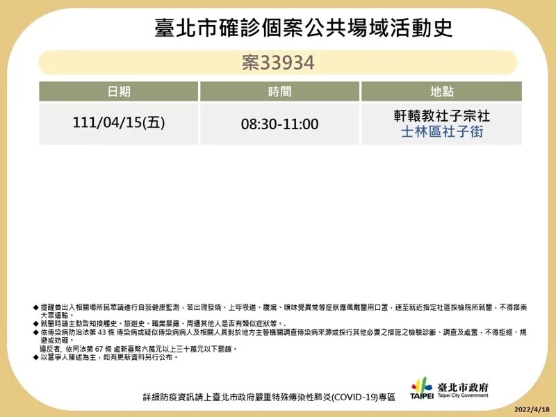The width and height of the screenshot is (556, 417).
Task: Click the Article 67 fine notice line
Action: pyautogui.click(x=138, y=349)
